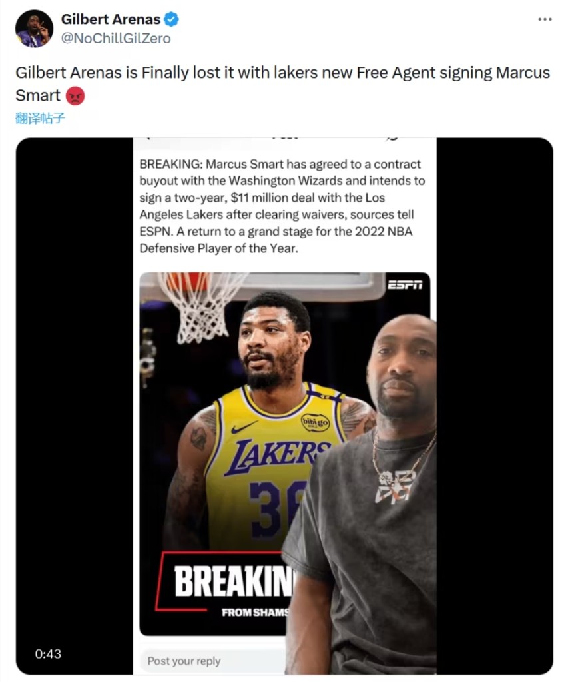Click the Gilbert Arenas display name

[111, 19]
